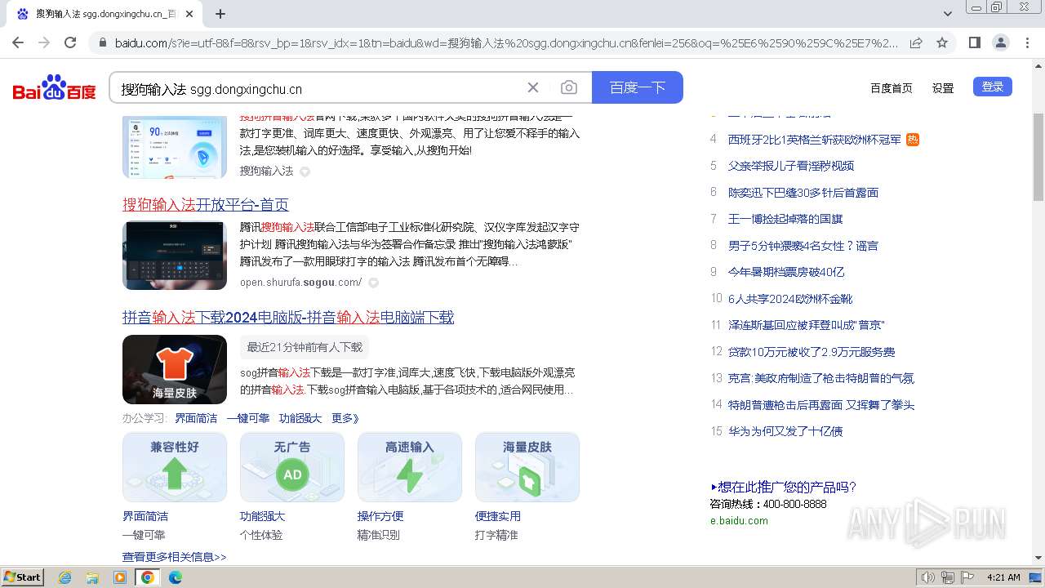Expand options beside 搜狗输入法 source label
Image resolution: width=1045 pixels, height=588 pixels.
(x=305, y=171)
